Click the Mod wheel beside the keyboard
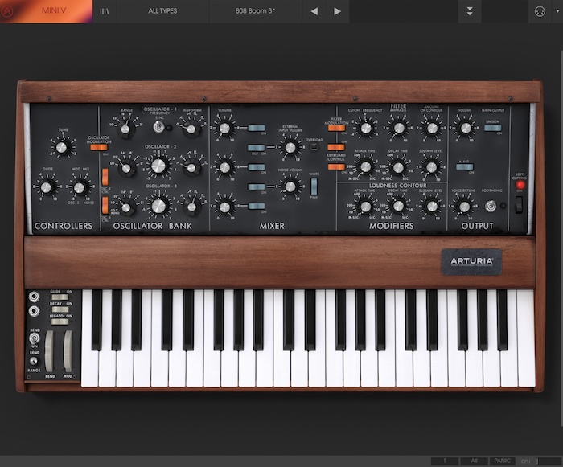563x467 pixels. point(68,351)
